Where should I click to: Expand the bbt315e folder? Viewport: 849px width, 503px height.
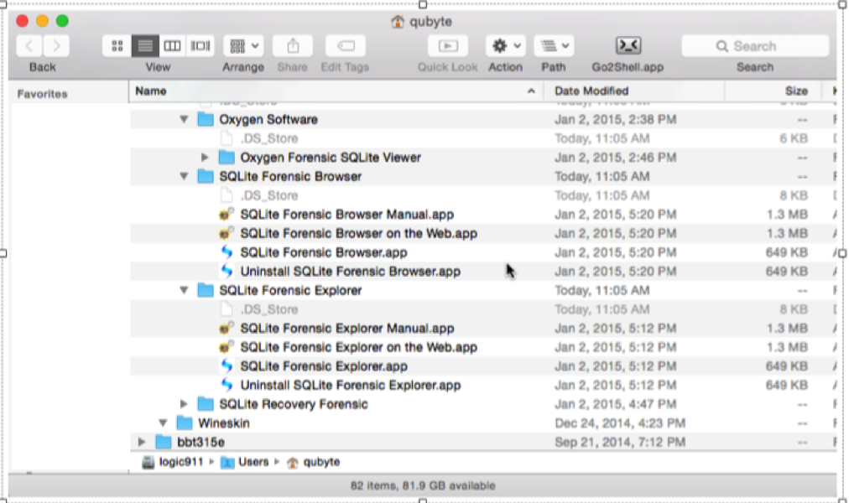point(141,442)
